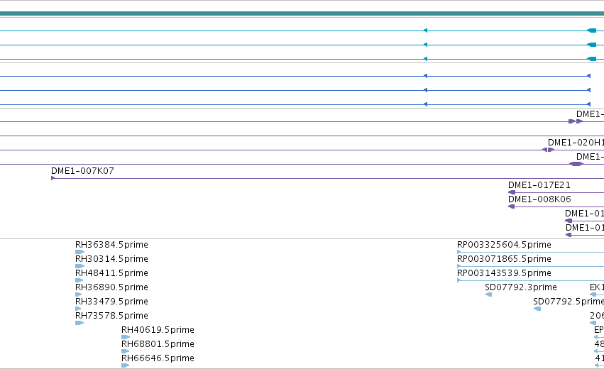Click the label SD07792.3prime
Viewport: 604px width, 369px height.
(x=521, y=287)
